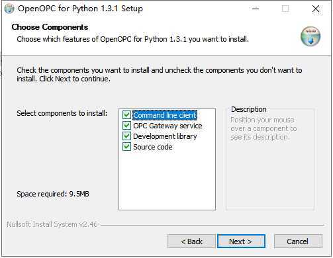Click the Next > button
This screenshot has width=333, height=258.
241,241
